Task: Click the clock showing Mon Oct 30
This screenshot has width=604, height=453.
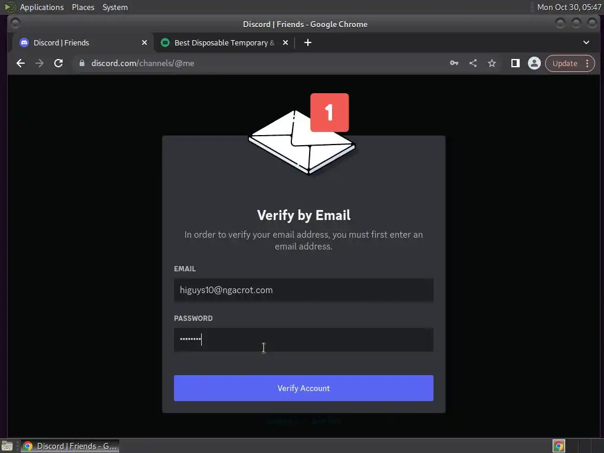Action: (569, 7)
